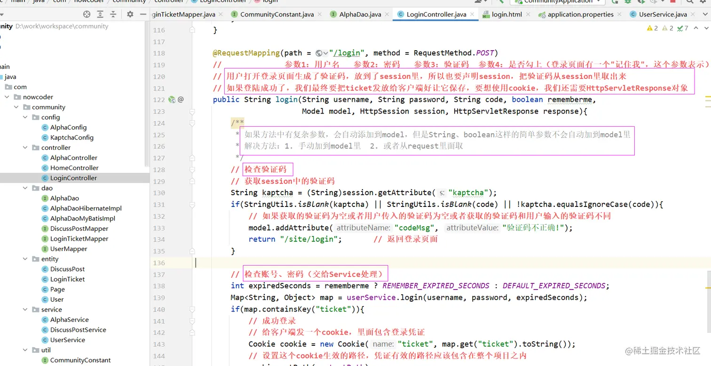Collapse All nodes in the Project panel
The width and height of the screenshot is (711, 366).
pyautogui.click(x=113, y=14)
